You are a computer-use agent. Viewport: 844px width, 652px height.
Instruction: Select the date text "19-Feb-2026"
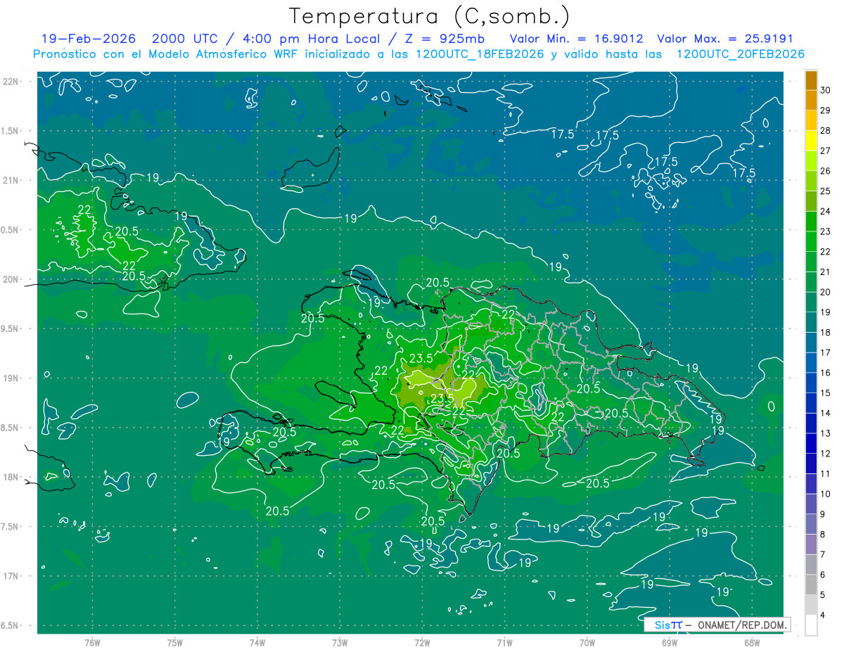coord(89,39)
